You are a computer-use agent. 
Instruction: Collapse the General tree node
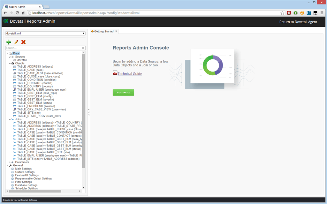click(8, 165)
